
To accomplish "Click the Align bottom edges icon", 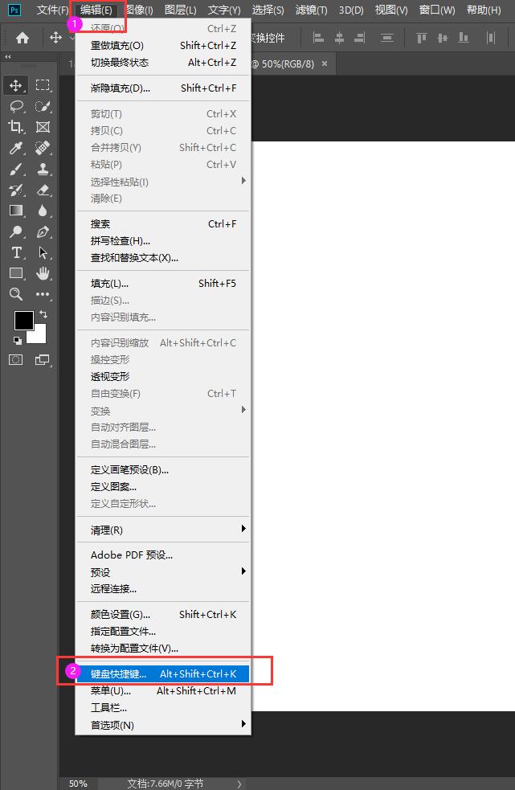I will [463, 38].
